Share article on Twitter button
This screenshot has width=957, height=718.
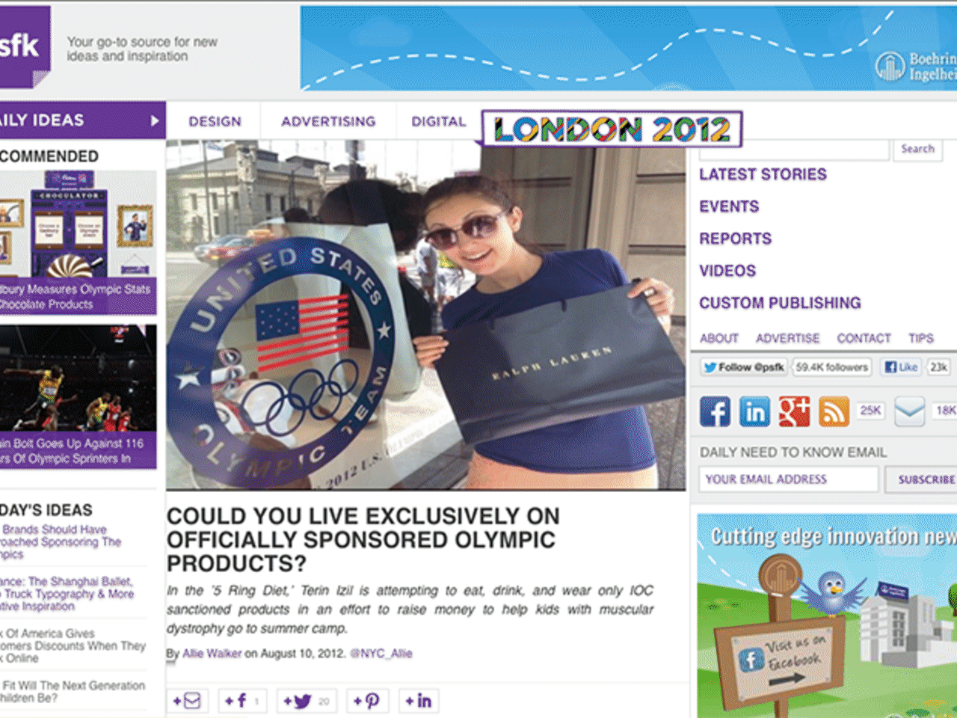[x=307, y=701]
